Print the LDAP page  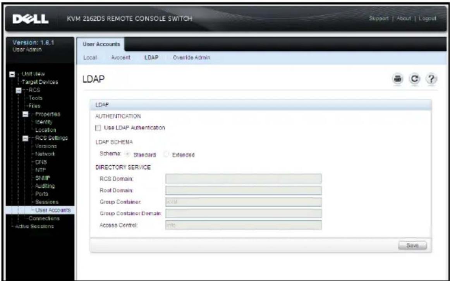pos(398,79)
